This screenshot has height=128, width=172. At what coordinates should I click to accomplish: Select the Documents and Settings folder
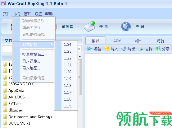[30, 117]
